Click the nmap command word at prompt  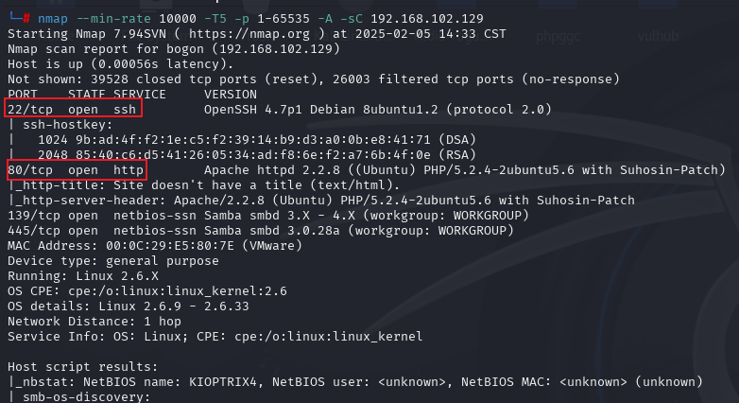click(53, 19)
